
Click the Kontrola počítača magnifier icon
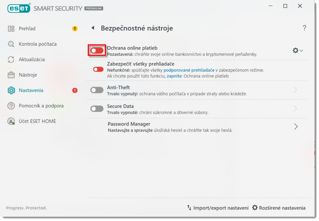click(11, 44)
